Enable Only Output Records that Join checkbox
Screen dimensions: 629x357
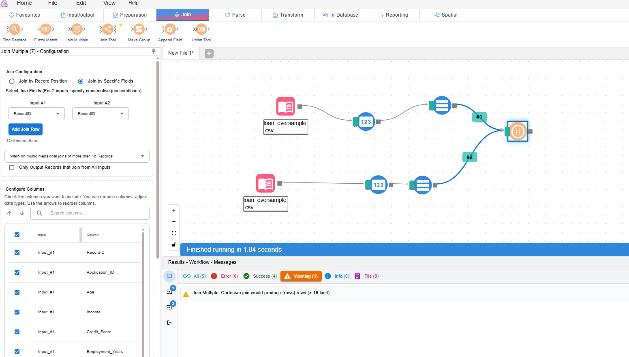12,168
